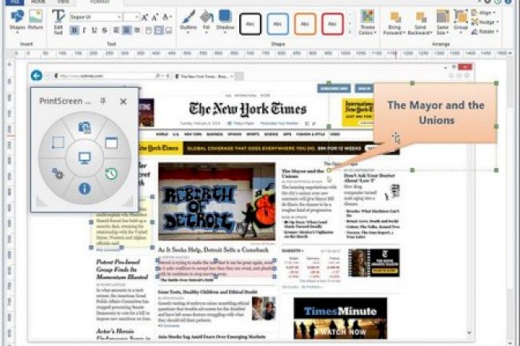
Task: Click the Global Coverage banner ad
Action: point(269,148)
